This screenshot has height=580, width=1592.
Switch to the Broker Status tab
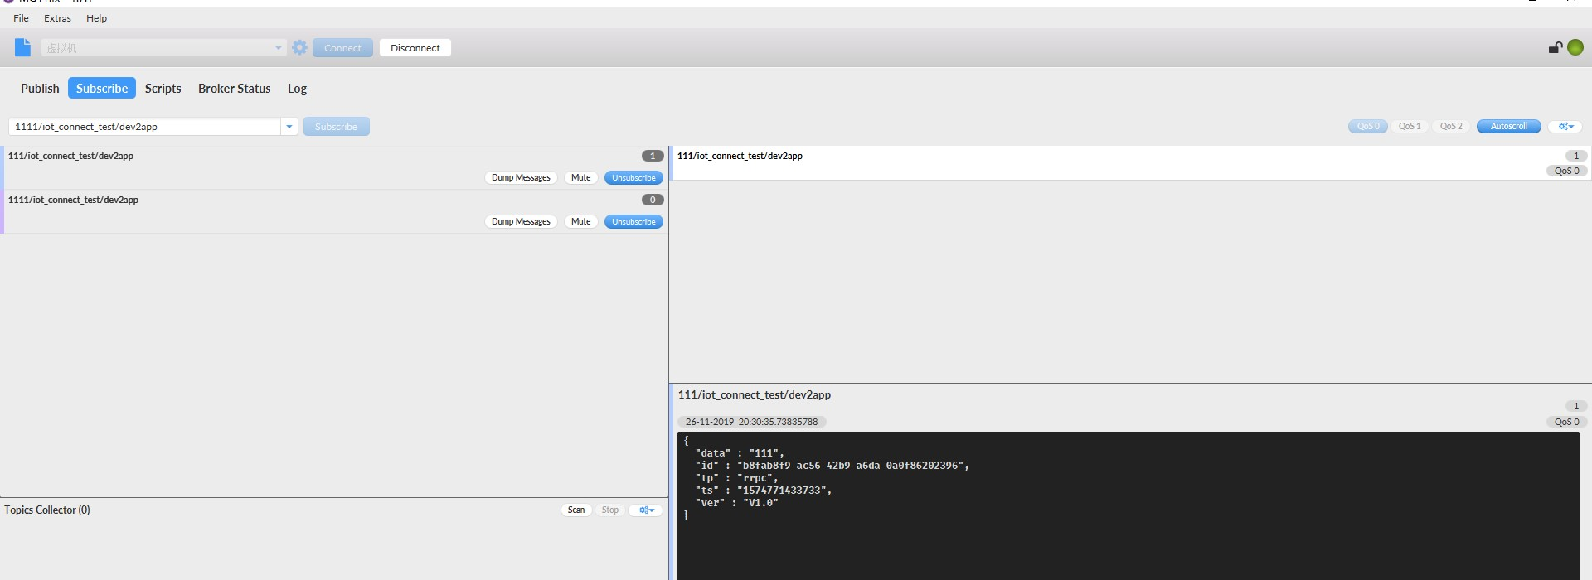[234, 89]
